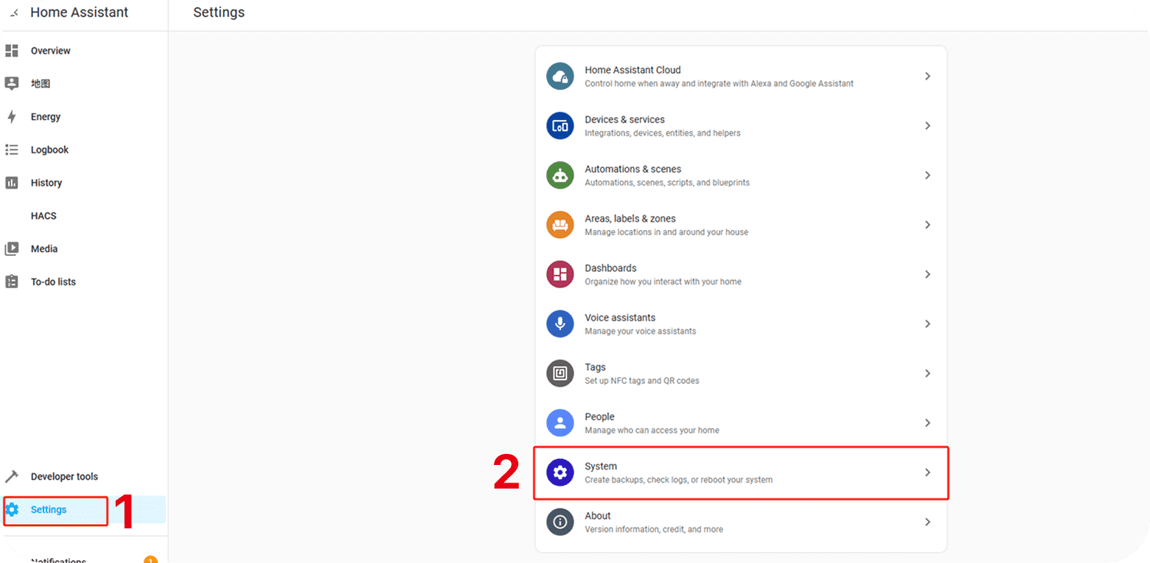Open Overview in the sidebar
1150x563 pixels.
coord(50,51)
